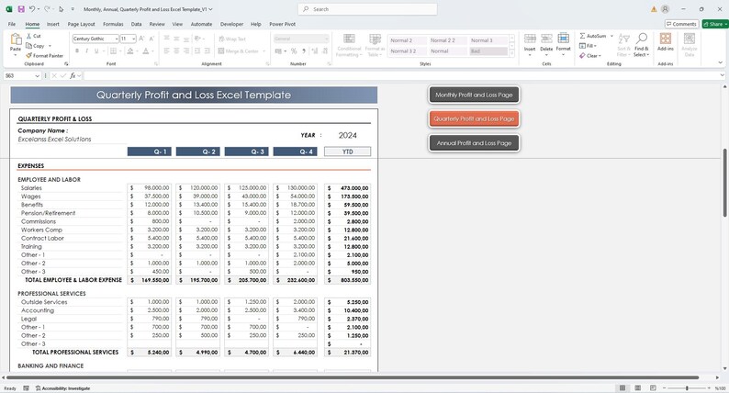Apply Percent Style format

tap(294, 51)
